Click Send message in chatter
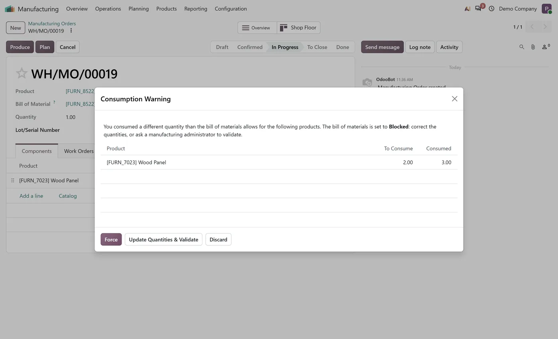558x339 pixels. pos(382,47)
